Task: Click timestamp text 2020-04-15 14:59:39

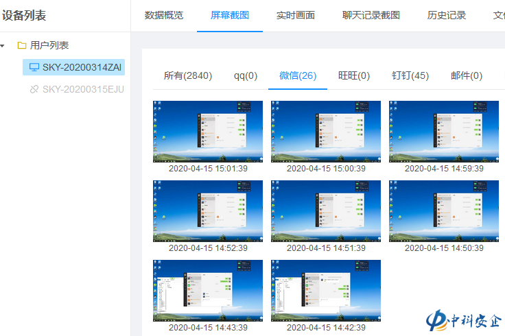Action: tap(444, 168)
